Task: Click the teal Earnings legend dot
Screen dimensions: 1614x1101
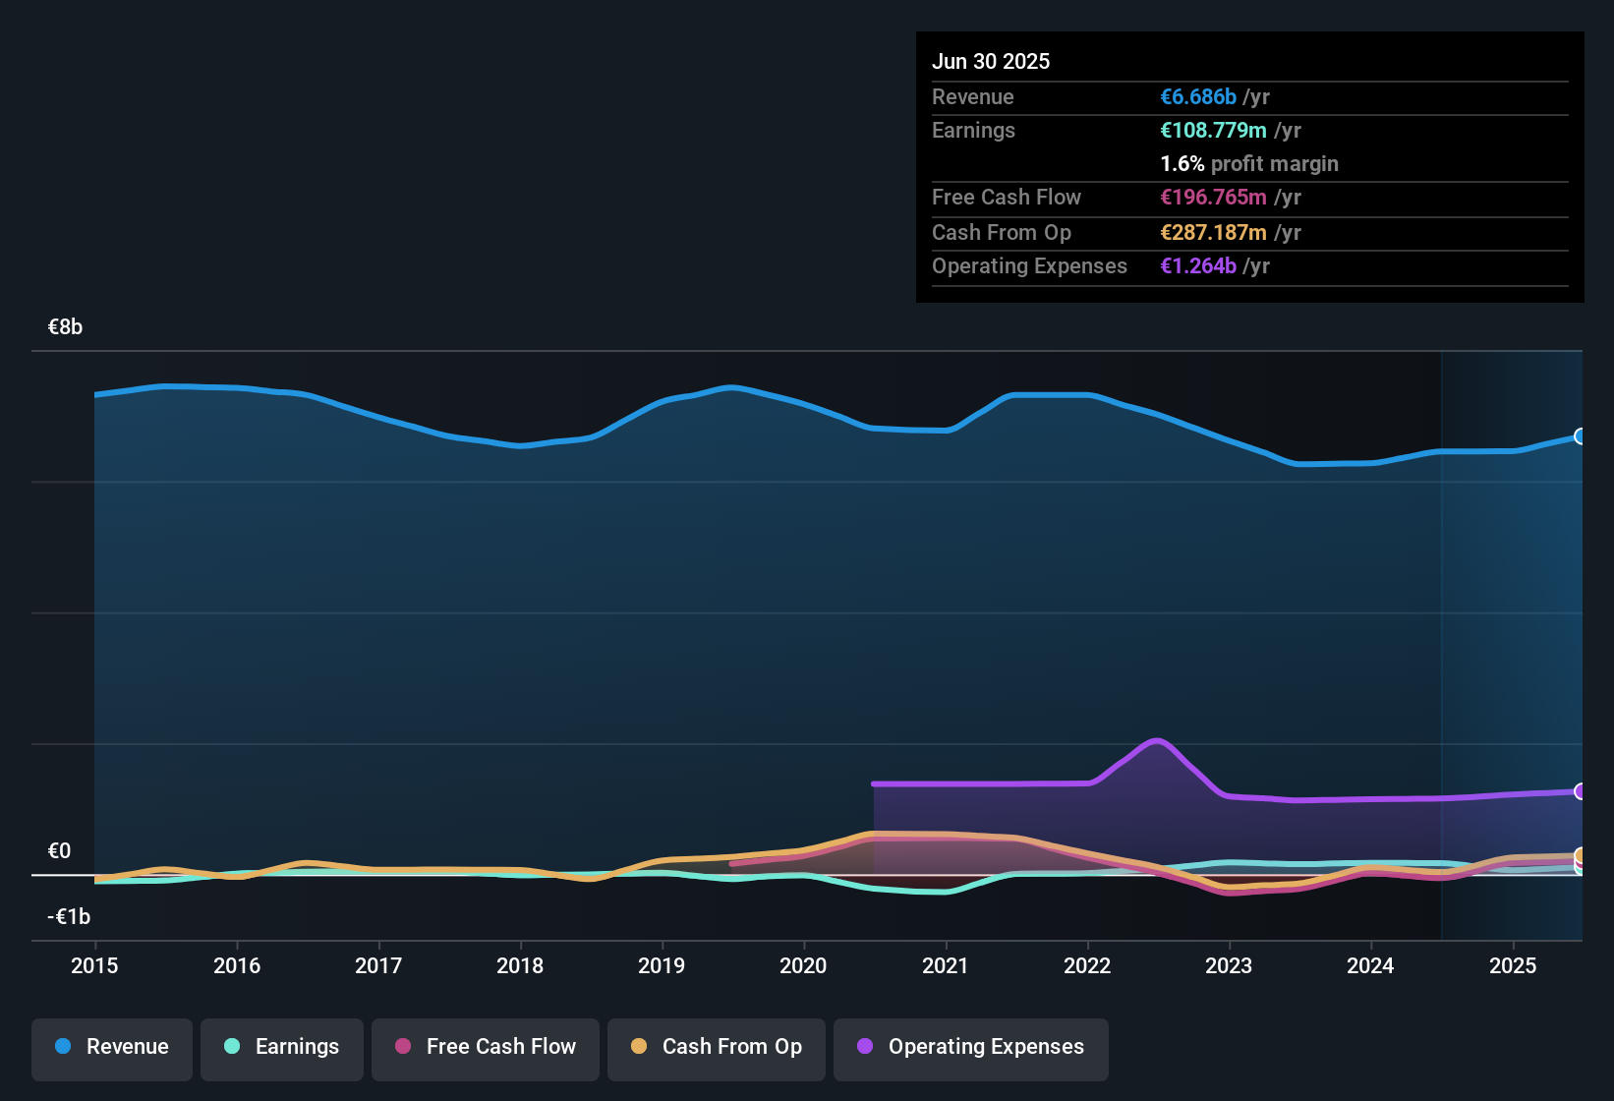Action: pyautogui.click(x=232, y=1047)
